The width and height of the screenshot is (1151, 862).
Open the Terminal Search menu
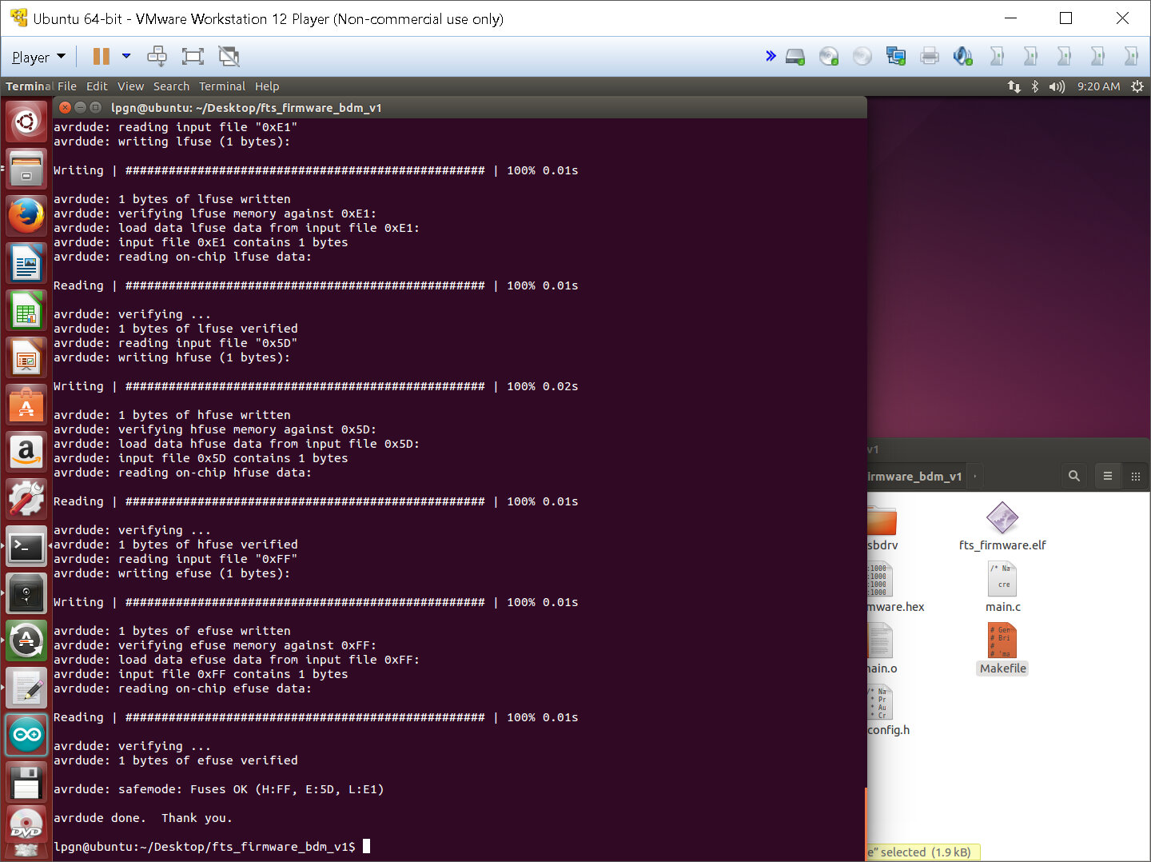pyautogui.click(x=171, y=86)
